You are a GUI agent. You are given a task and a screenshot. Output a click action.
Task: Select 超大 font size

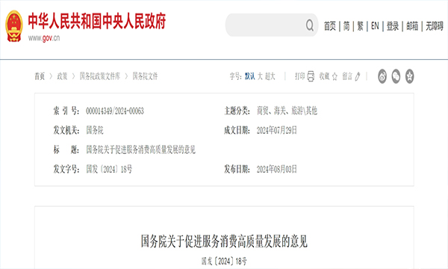(270, 76)
